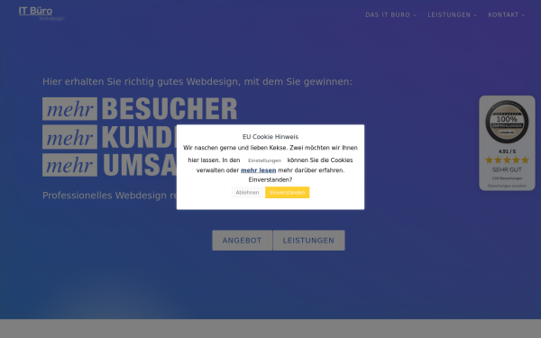This screenshot has height=338, width=541.
Task: Open the Bewertungen ansehen link
Action: click(x=507, y=186)
